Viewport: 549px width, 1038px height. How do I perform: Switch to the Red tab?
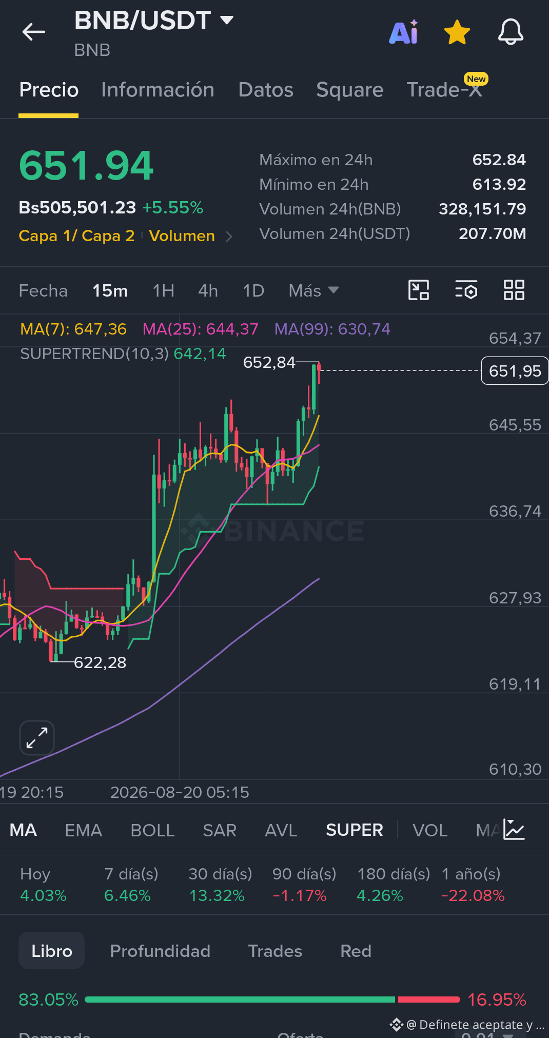tap(356, 951)
